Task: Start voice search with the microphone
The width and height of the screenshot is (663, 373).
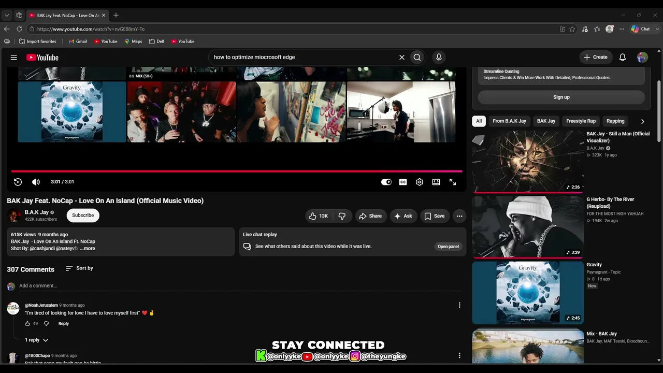Action: point(439,58)
